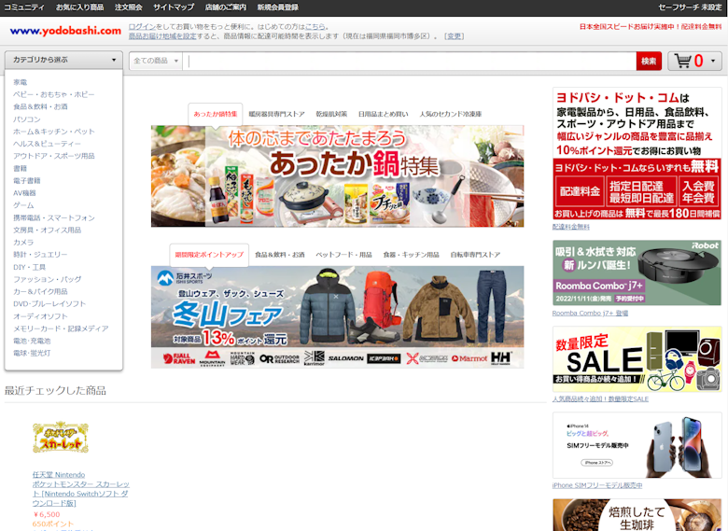
Task: Select 電子書籍 category
Action: (x=27, y=180)
